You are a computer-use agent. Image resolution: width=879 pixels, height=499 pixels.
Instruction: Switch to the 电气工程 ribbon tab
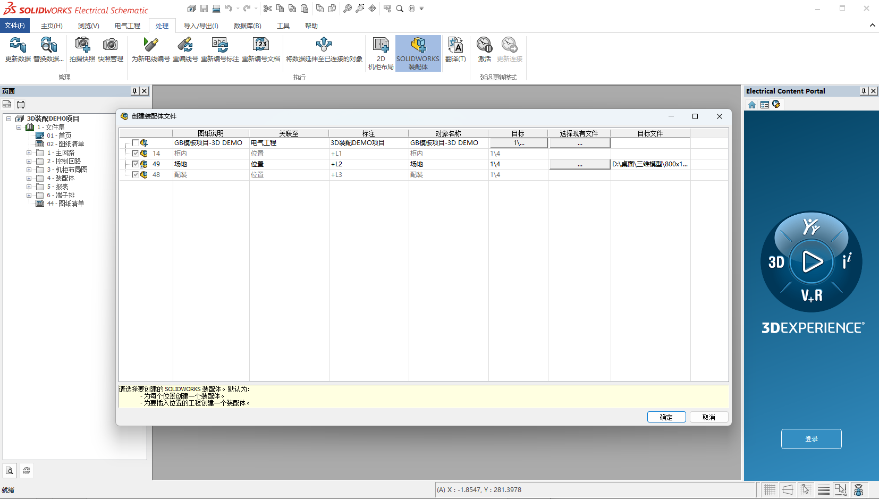click(x=128, y=26)
